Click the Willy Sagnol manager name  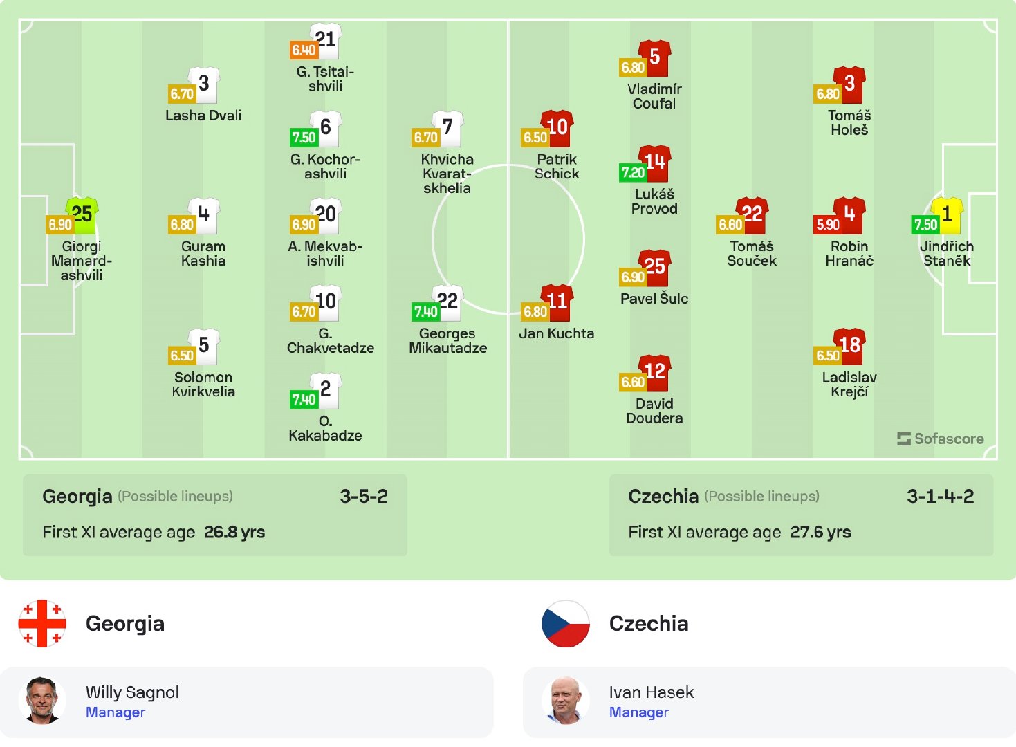(132, 692)
